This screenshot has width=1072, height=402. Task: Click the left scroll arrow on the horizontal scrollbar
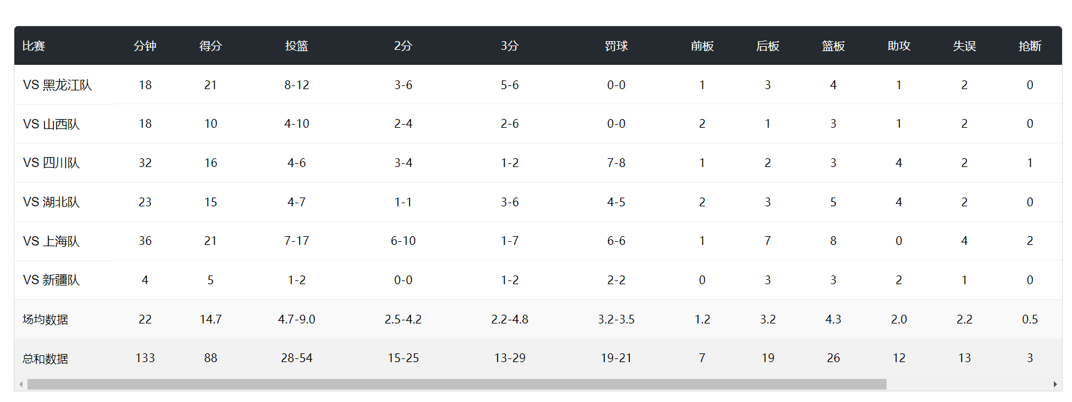(x=21, y=385)
